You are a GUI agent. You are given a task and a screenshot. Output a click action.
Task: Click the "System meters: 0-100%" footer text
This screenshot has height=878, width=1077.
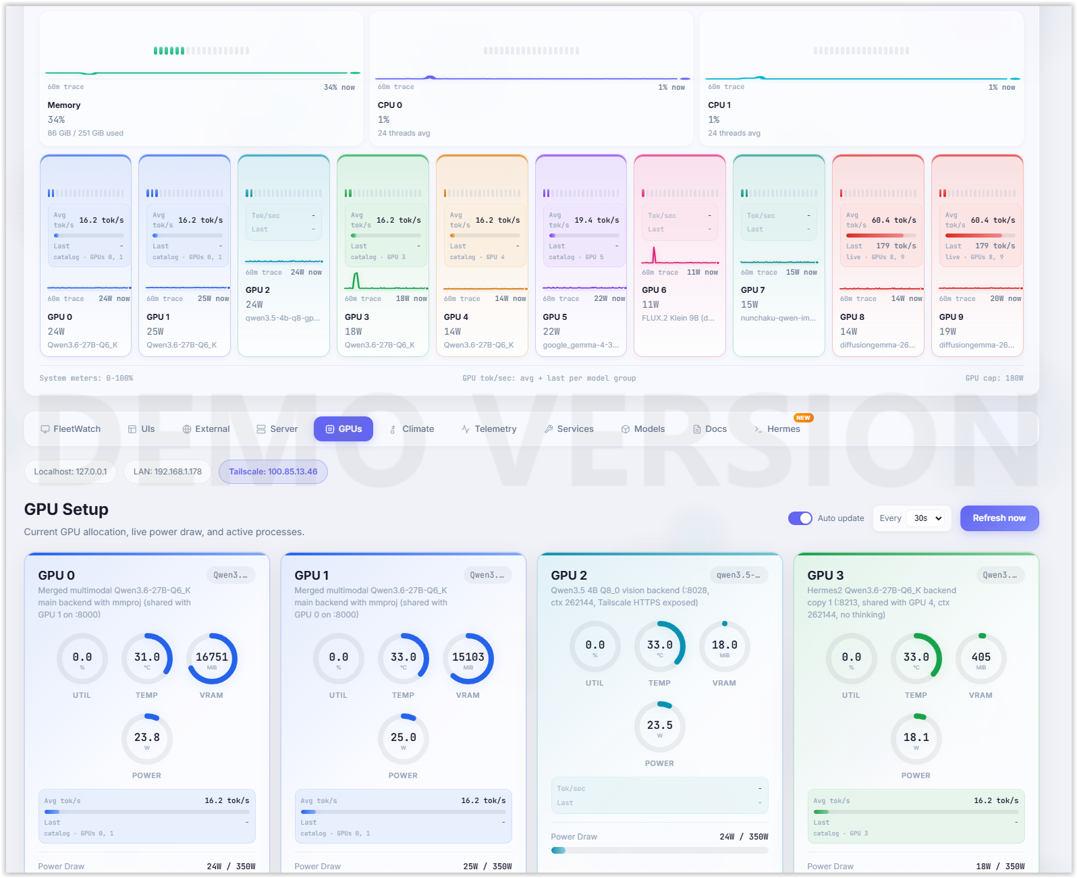(86, 378)
